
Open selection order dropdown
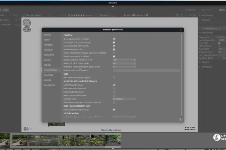click(124, 99)
